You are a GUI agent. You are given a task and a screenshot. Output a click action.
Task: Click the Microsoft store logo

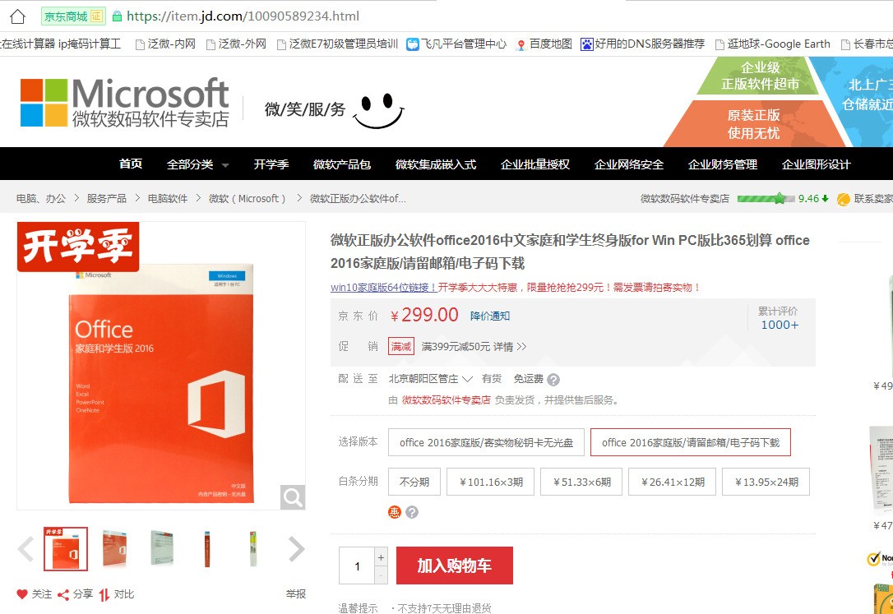(125, 103)
